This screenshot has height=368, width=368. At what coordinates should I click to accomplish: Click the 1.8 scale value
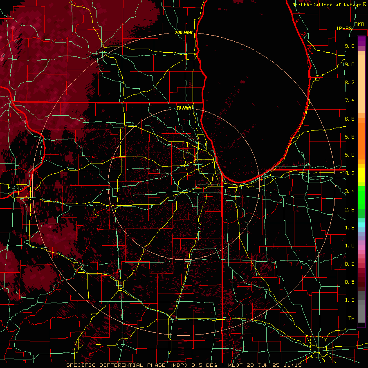coord(350,228)
